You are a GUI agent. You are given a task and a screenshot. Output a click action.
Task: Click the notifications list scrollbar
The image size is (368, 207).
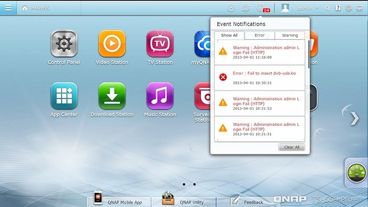(309, 55)
